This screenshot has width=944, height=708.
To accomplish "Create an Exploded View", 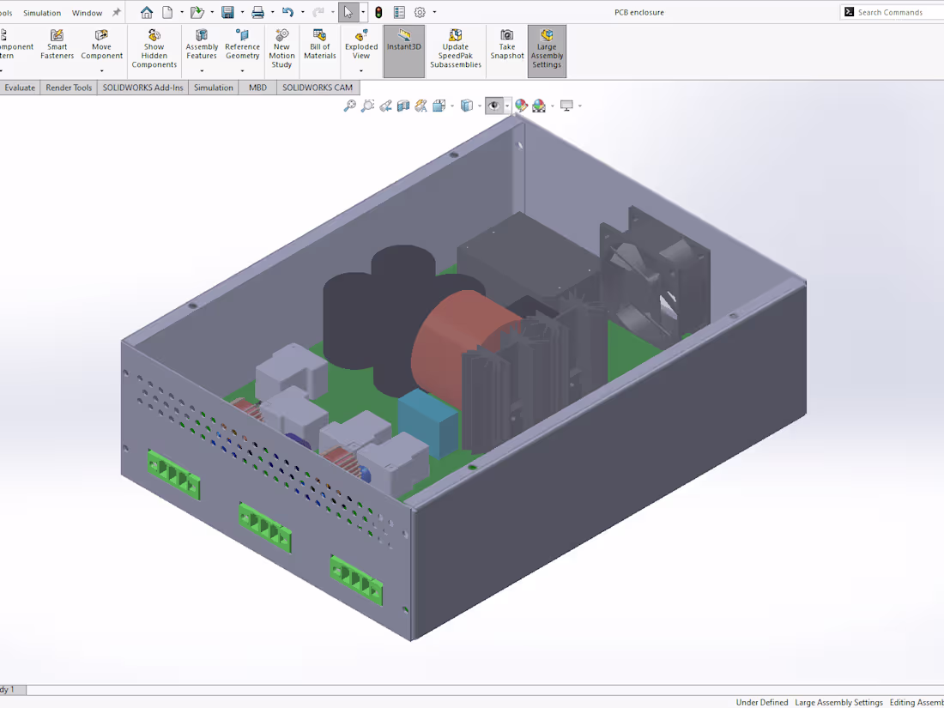I will pos(361,45).
